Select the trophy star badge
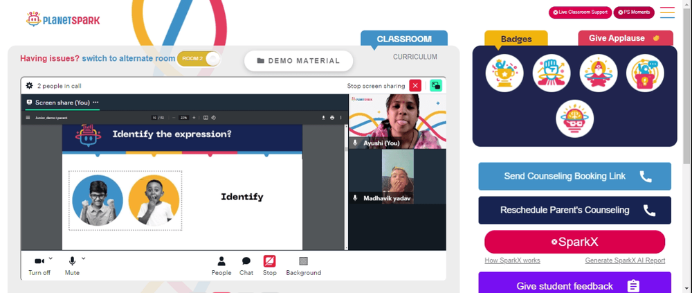 coord(504,73)
